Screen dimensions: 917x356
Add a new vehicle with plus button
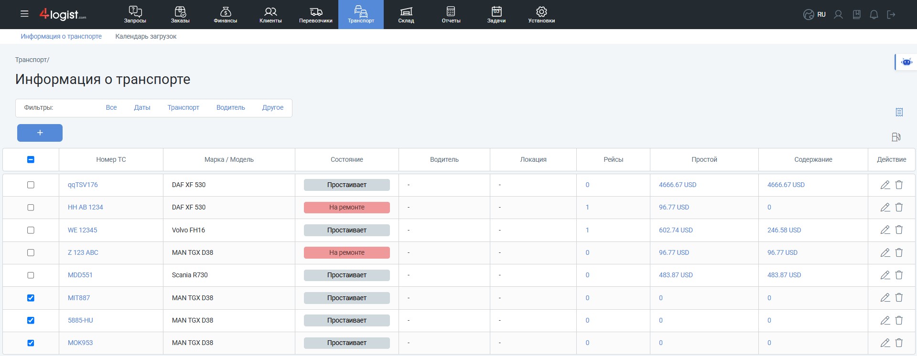tap(40, 133)
